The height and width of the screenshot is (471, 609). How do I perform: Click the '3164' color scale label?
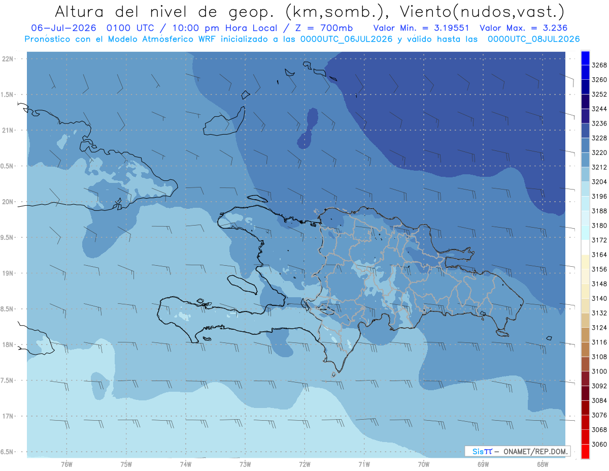(599, 255)
